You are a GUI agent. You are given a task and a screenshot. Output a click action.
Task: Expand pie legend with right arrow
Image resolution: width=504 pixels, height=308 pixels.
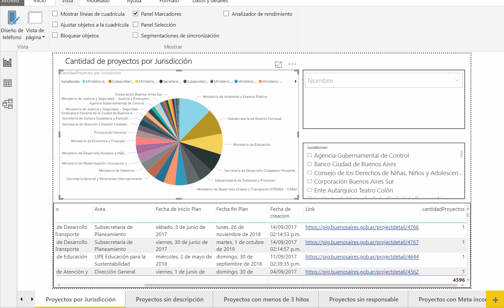click(x=296, y=81)
